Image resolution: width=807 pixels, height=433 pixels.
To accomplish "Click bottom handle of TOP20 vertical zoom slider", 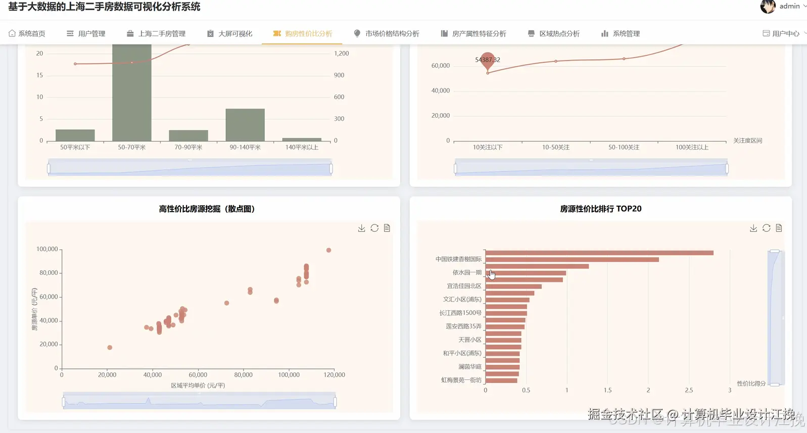I will tap(775, 384).
